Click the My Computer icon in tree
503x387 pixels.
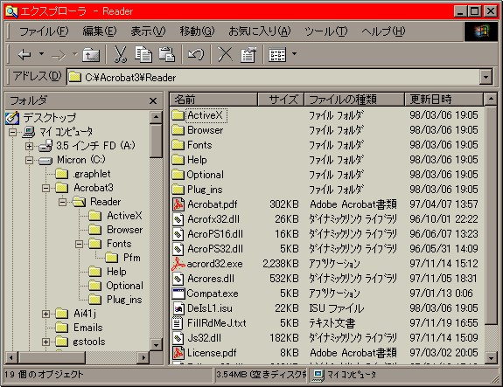[x=29, y=132]
